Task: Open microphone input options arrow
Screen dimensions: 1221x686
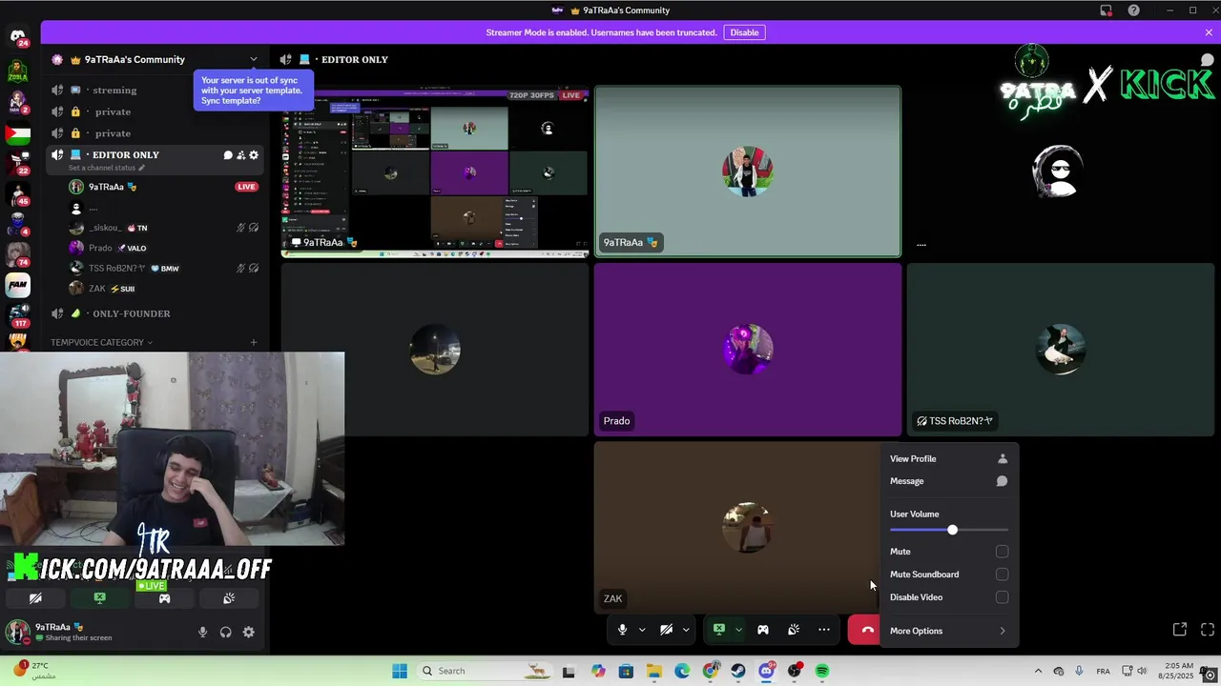Action: pos(642,630)
